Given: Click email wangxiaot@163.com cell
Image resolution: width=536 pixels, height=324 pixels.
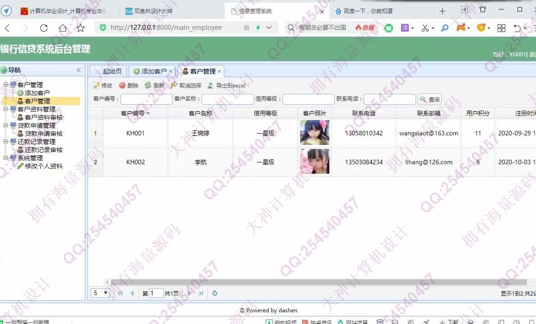Looking at the screenshot, I should click(x=429, y=133).
